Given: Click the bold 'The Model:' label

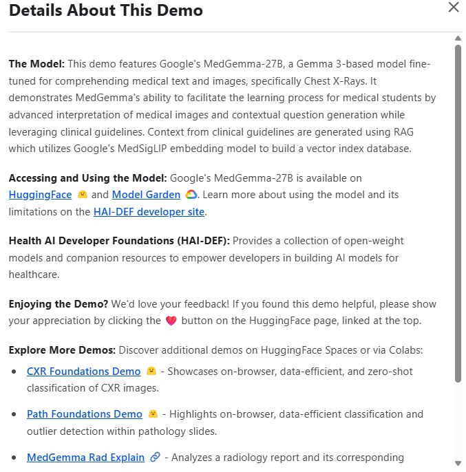Looking at the screenshot, I should pyautogui.click(x=36, y=64).
